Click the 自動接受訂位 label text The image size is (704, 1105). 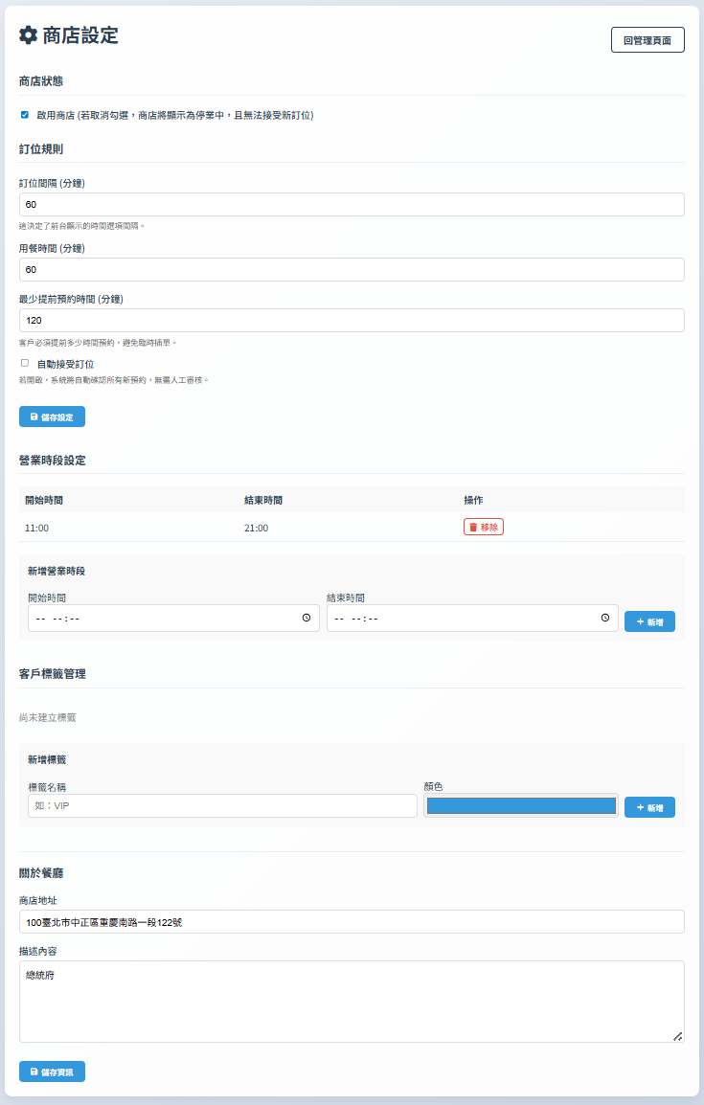click(x=65, y=364)
